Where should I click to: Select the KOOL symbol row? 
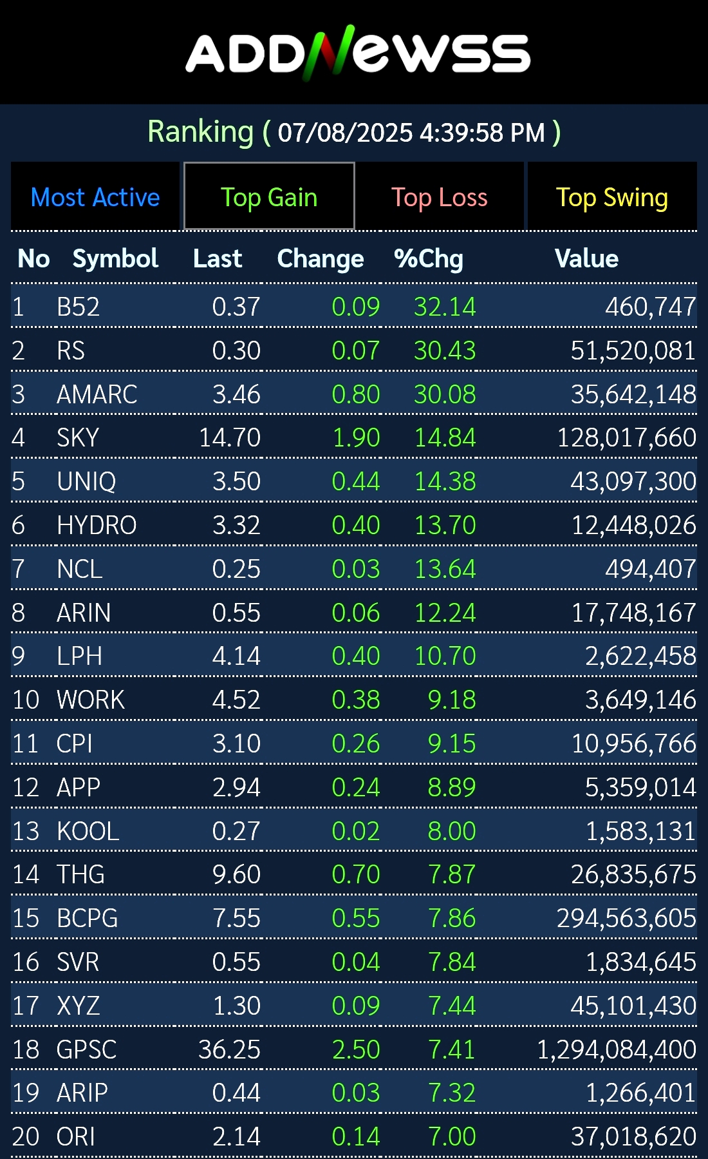pos(354,830)
